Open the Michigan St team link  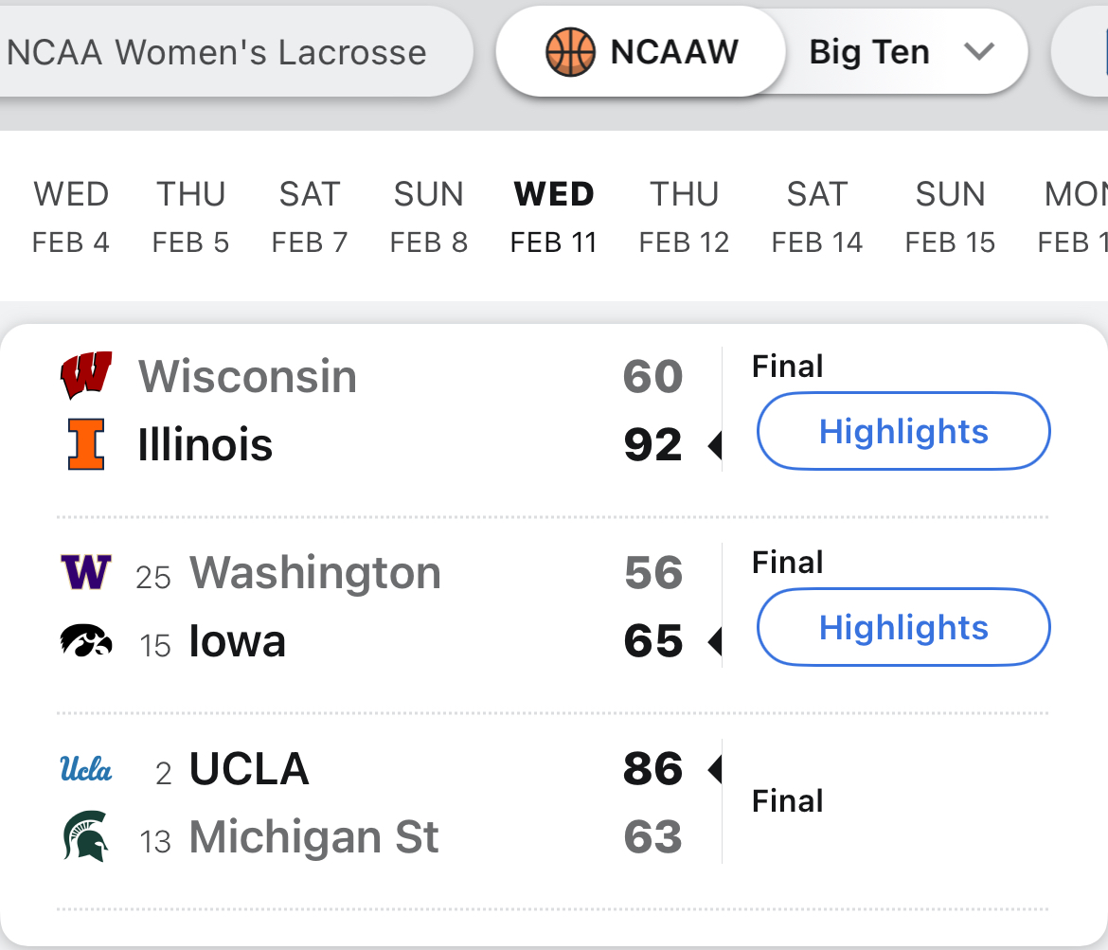coord(313,837)
